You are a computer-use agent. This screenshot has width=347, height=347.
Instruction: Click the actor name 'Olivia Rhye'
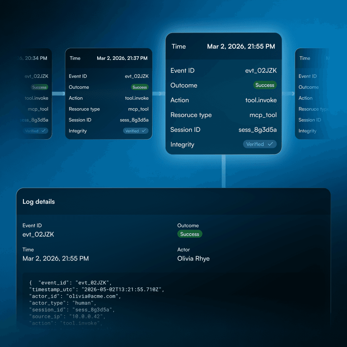click(194, 259)
